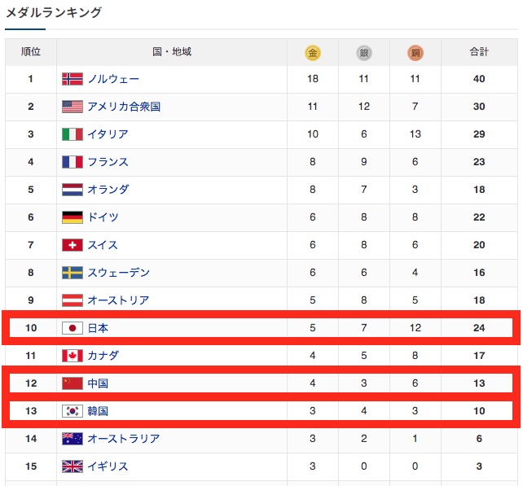Open the アメリカ合衆国 country link
Screen dimensions: 523x486
124,107
